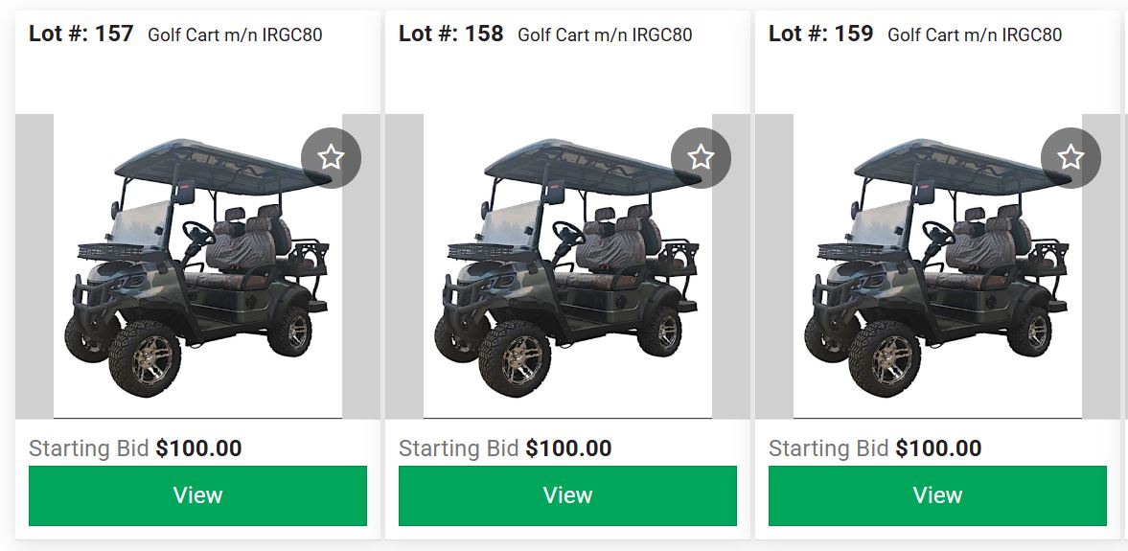Viewport: 1128px width, 551px height.
Task: View details for Lot 158
Action: pyautogui.click(x=567, y=495)
